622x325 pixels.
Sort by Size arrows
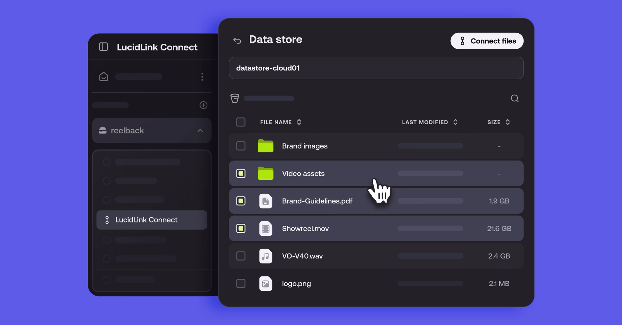coord(508,122)
